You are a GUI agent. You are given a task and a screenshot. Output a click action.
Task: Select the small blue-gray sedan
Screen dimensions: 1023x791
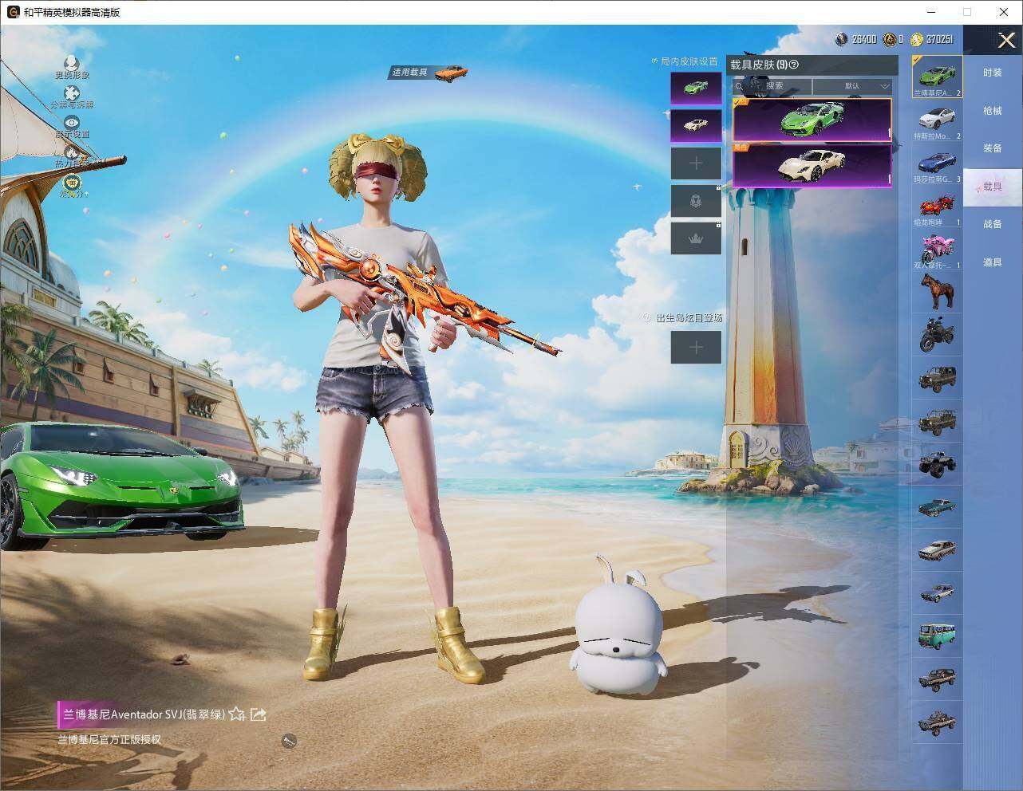click(x=937, y=592)
